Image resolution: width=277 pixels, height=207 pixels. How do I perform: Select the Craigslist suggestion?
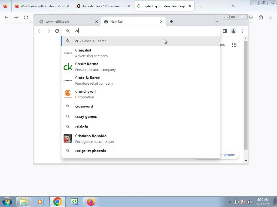pos(141,53)
